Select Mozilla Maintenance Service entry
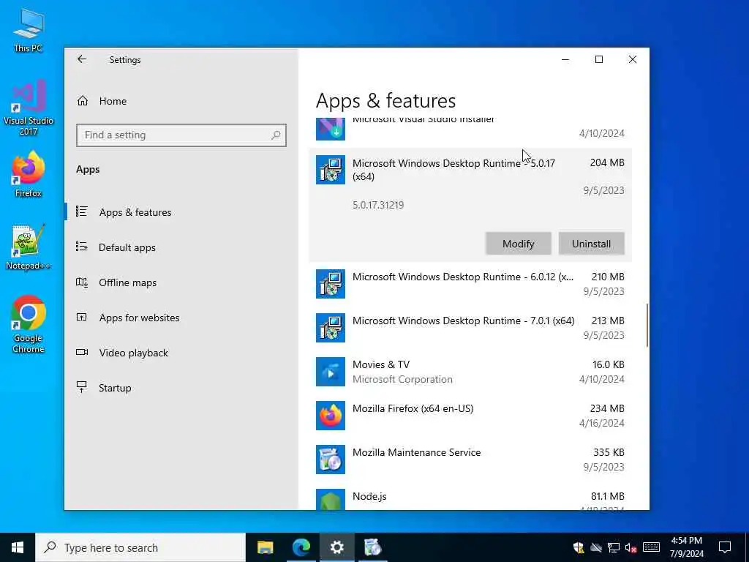The width and height of the screenshot is (749, 562). click(470, 460)
